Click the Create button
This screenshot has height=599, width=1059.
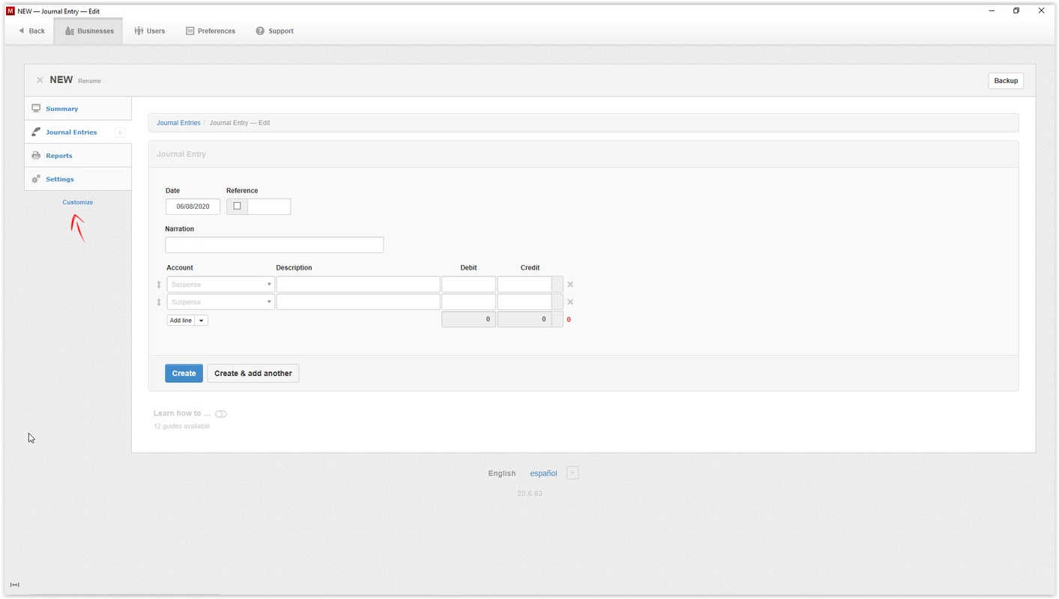click(184, 373)
